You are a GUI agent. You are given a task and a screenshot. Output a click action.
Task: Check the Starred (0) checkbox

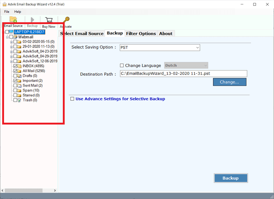[x=15, y=95]
